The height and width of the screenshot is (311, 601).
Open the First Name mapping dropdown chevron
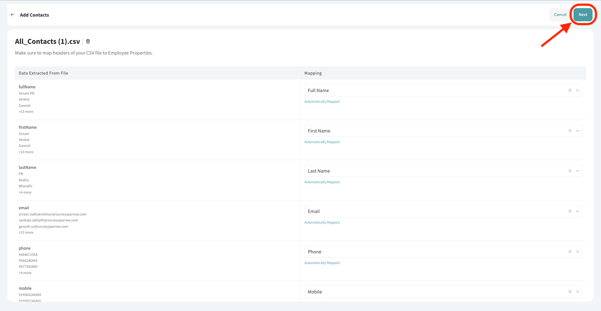(x=577, y=131)
